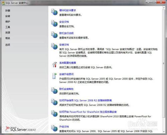Click tools icon beside 系统配置检查器

point(54,65)
